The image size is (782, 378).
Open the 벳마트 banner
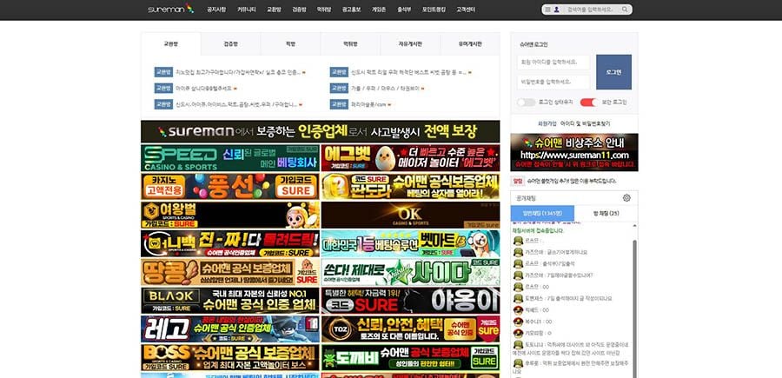pyautogui.click(x=410, y=243)
